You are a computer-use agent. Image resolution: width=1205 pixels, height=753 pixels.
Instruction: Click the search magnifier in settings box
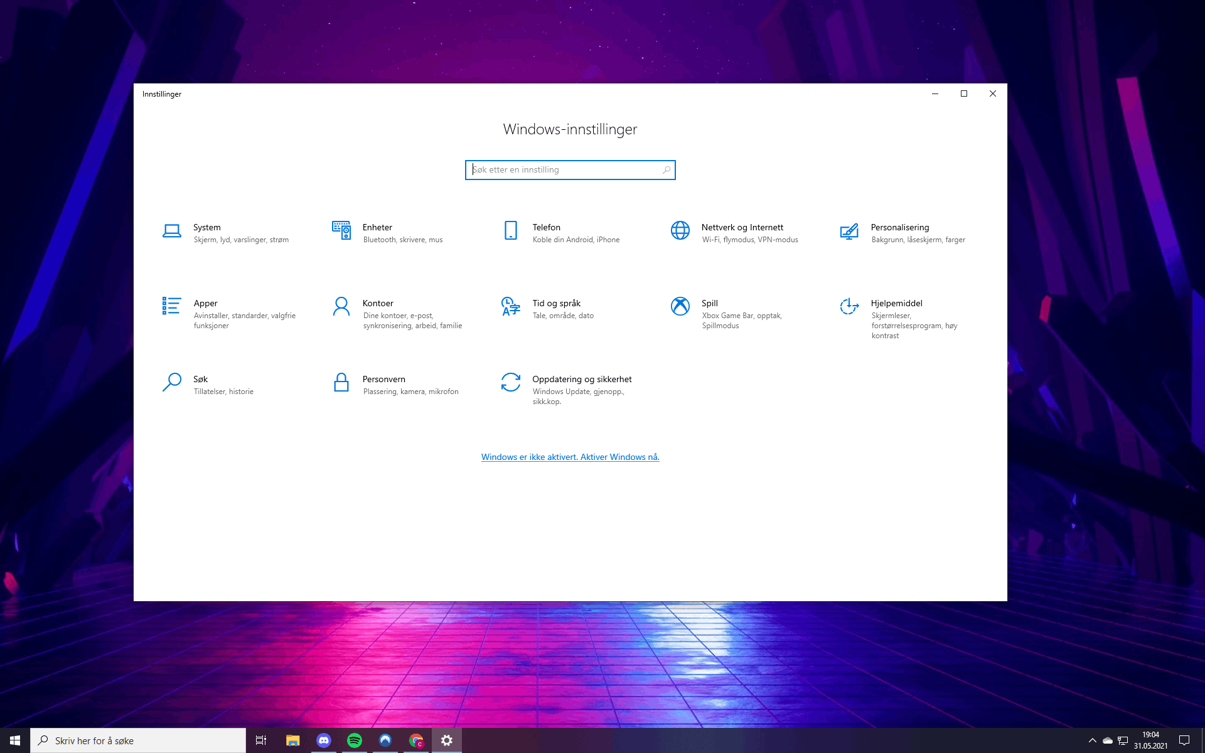tap(666, 170)
